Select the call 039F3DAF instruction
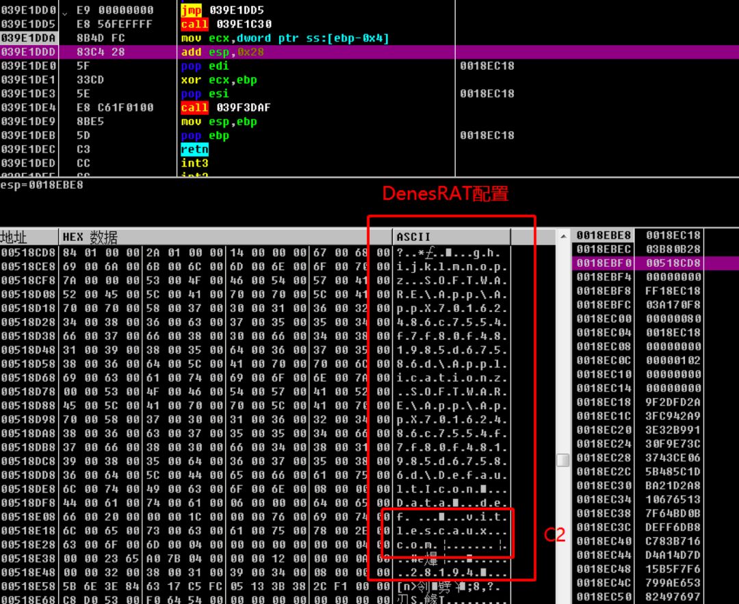 226,108
